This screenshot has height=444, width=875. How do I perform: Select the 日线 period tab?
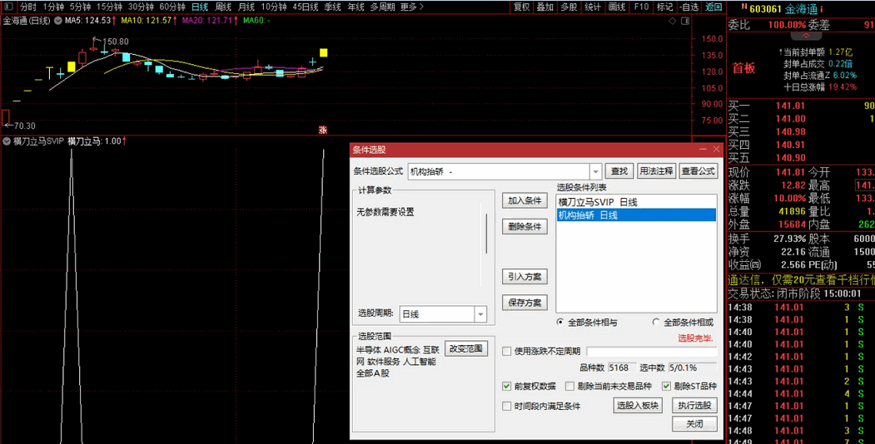pos(200,7)
